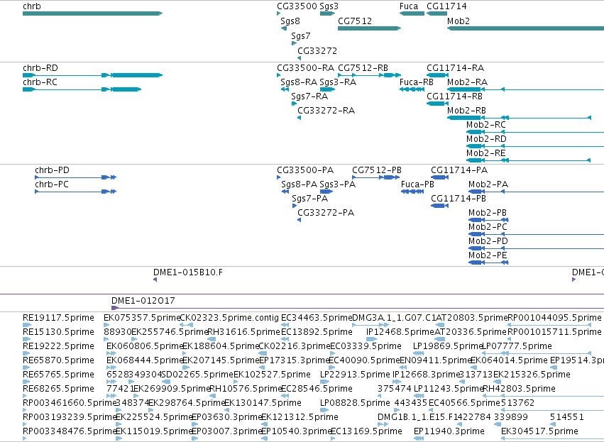604x442 pixels.
Task: Click the chrb-PD protein feature
Action: (75, 177)
